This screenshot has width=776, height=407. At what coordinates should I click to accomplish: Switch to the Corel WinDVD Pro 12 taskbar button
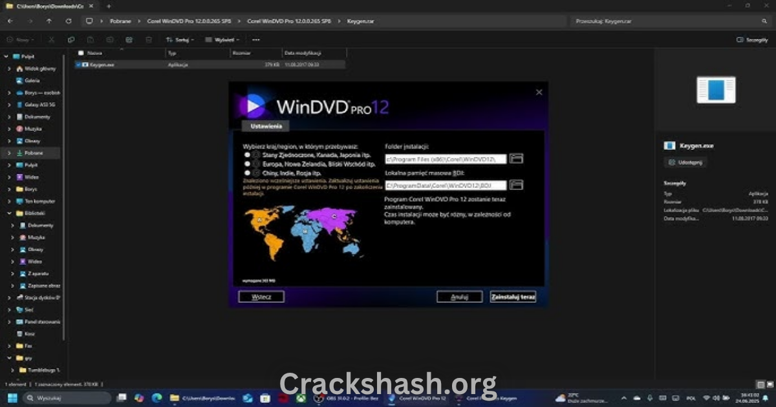coord(418,398)
